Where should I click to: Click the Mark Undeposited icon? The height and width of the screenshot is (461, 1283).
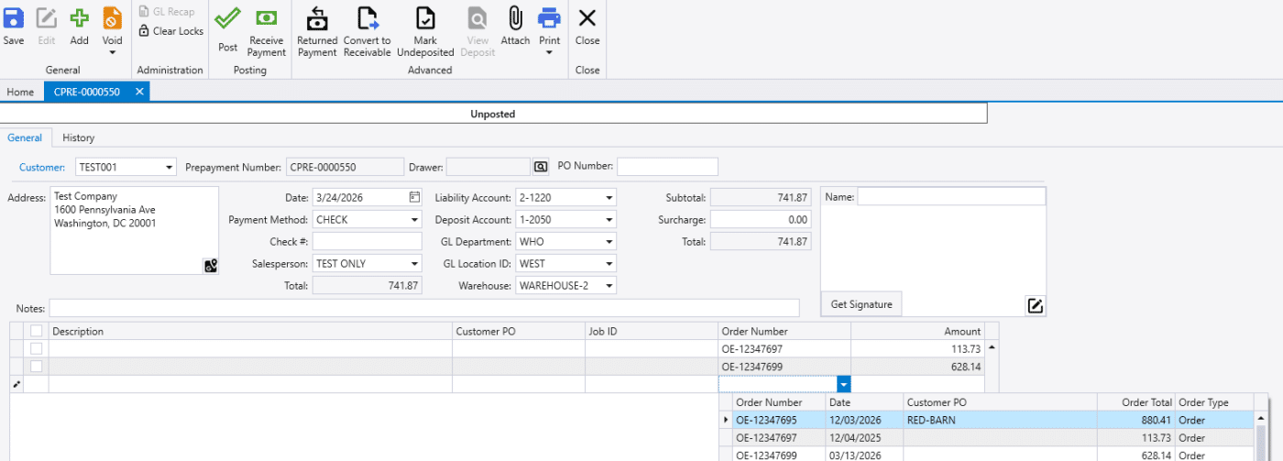click(425, 18)
